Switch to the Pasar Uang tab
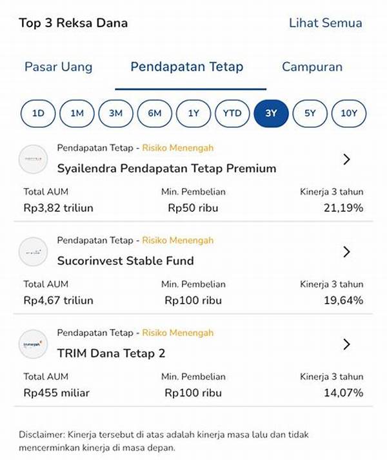The height and width of the screenshot is (460, 387). click(x=58, y=67)
